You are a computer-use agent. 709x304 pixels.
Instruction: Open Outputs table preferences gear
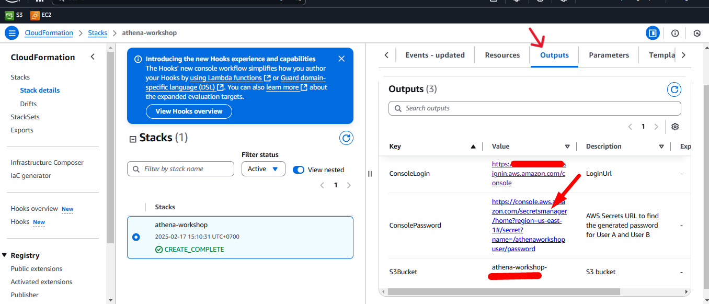(x=675, y=127)
